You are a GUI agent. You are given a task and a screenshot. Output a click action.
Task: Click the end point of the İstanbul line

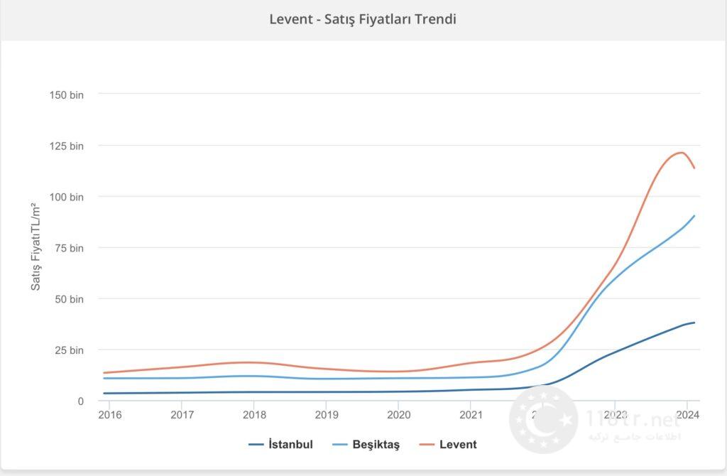[694, 323]
